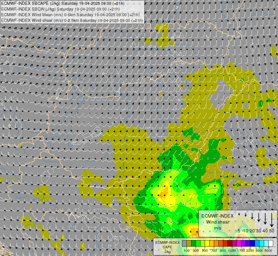Pick the red swatch right of 900 tick

point(225,243)
